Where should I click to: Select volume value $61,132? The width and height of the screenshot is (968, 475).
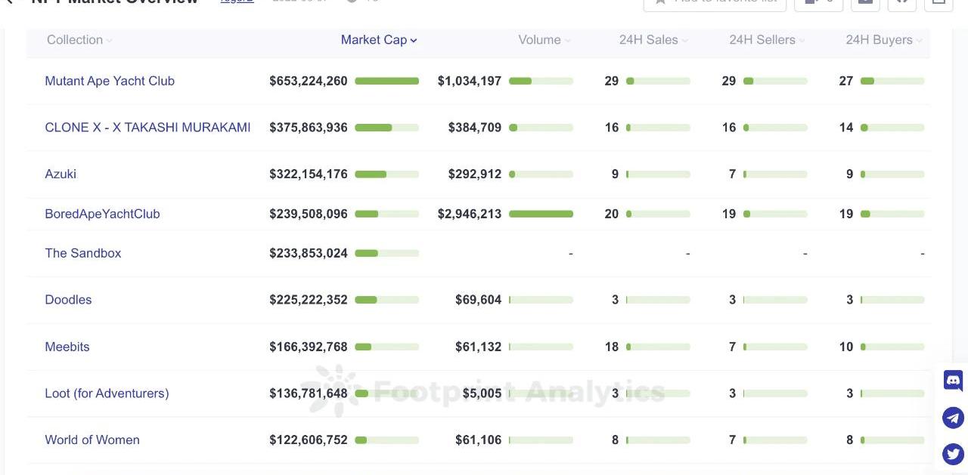click(x=479, y=347)
